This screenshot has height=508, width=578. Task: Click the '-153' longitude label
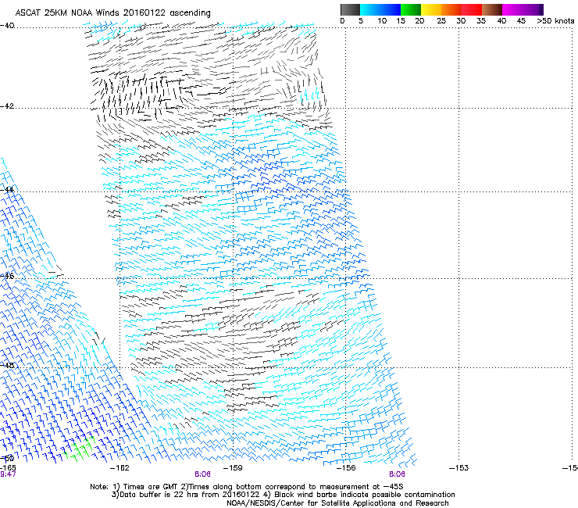pos(459,468)
